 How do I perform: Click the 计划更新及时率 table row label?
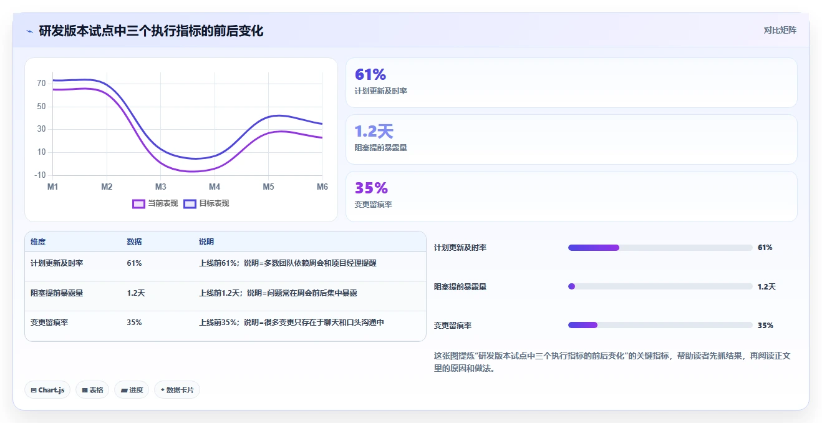coord(57,263)
